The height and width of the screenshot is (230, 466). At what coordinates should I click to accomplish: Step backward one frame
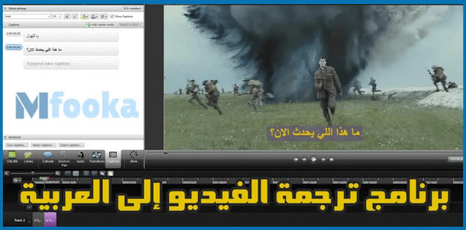tap(304, 159)
